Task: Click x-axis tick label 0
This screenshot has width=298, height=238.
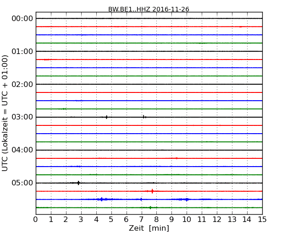Action: (x=36, y=220)
